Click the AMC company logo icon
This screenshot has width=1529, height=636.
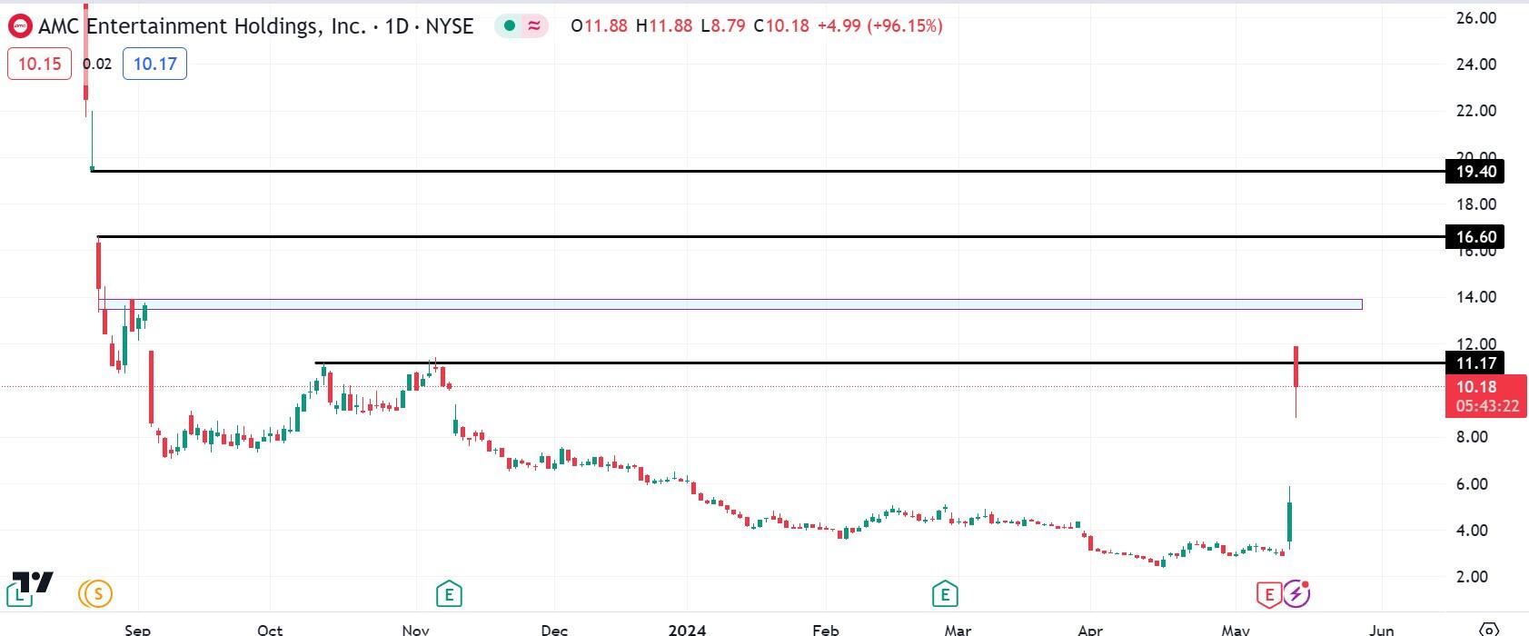pos(20,26)
